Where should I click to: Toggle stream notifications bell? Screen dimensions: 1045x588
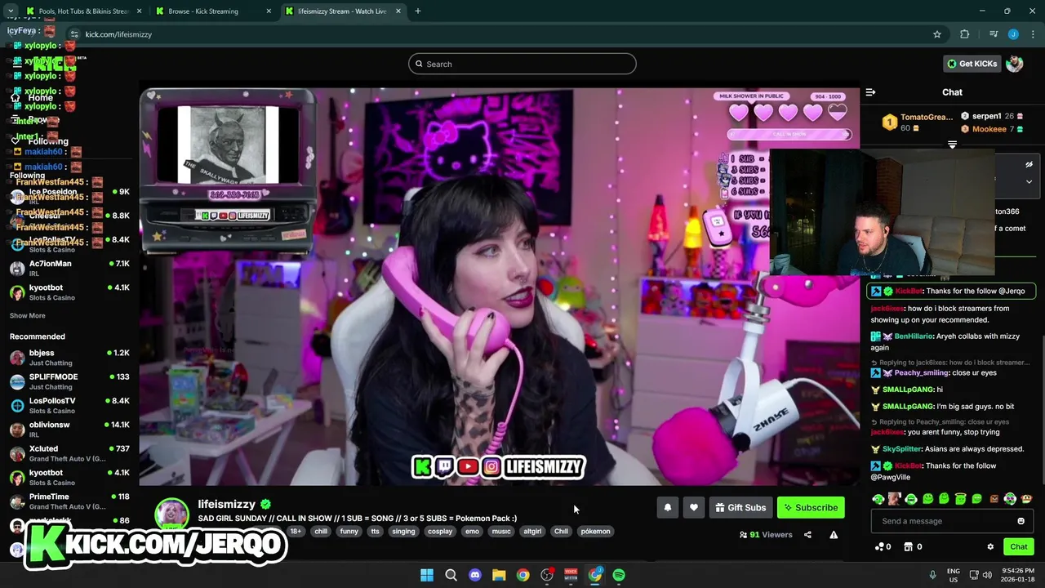(x=667, y=508)
